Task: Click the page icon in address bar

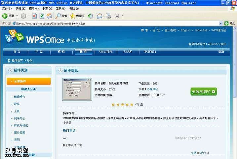Action: (15, 24)
